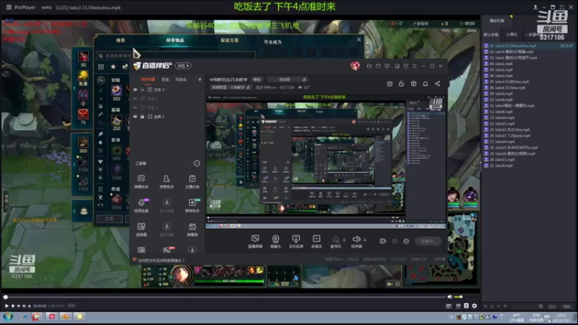
Task: Switch to 配装方案 tab in shop
Action: click(230, 40)
